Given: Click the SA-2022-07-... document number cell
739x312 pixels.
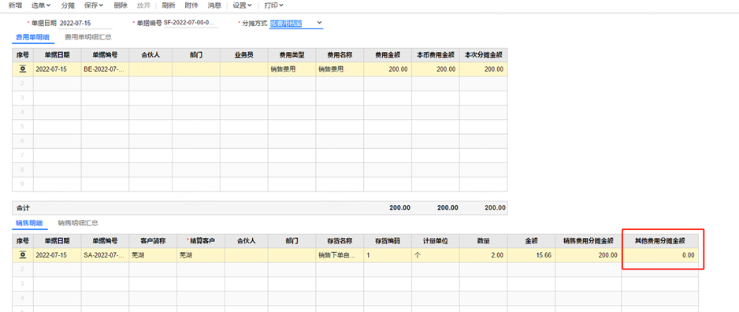Looking at the screenshot, I should [105, 255].
